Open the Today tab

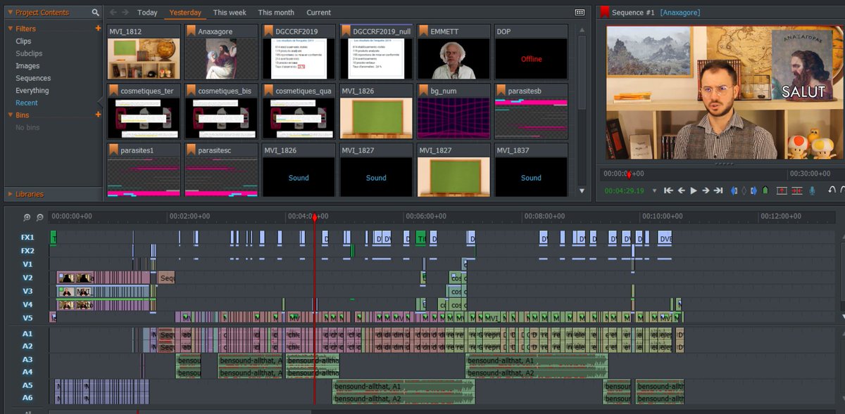(147, 13)
